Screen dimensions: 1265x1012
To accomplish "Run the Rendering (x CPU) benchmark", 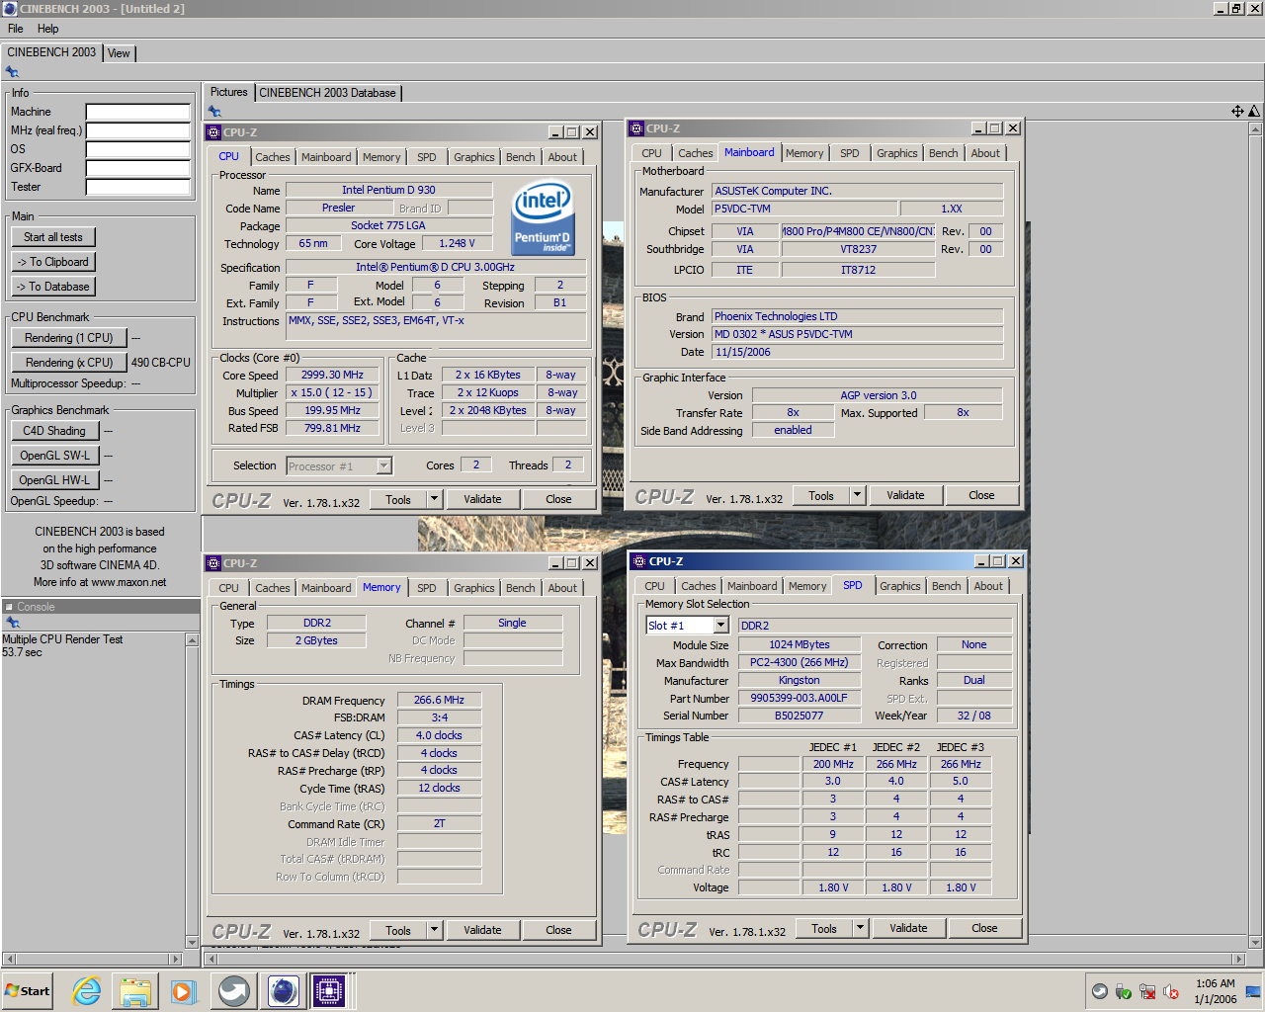I will 69,363.
